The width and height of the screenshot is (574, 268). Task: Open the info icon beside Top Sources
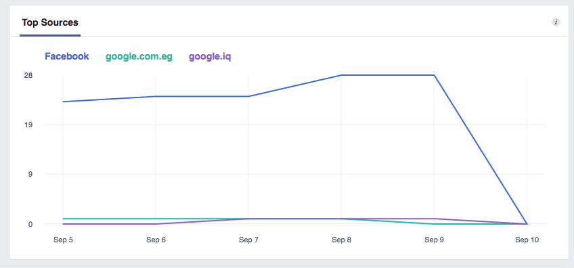click(x=556, y=22)
